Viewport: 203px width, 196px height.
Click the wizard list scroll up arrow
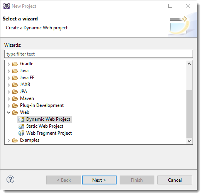(x=189, y=64)
